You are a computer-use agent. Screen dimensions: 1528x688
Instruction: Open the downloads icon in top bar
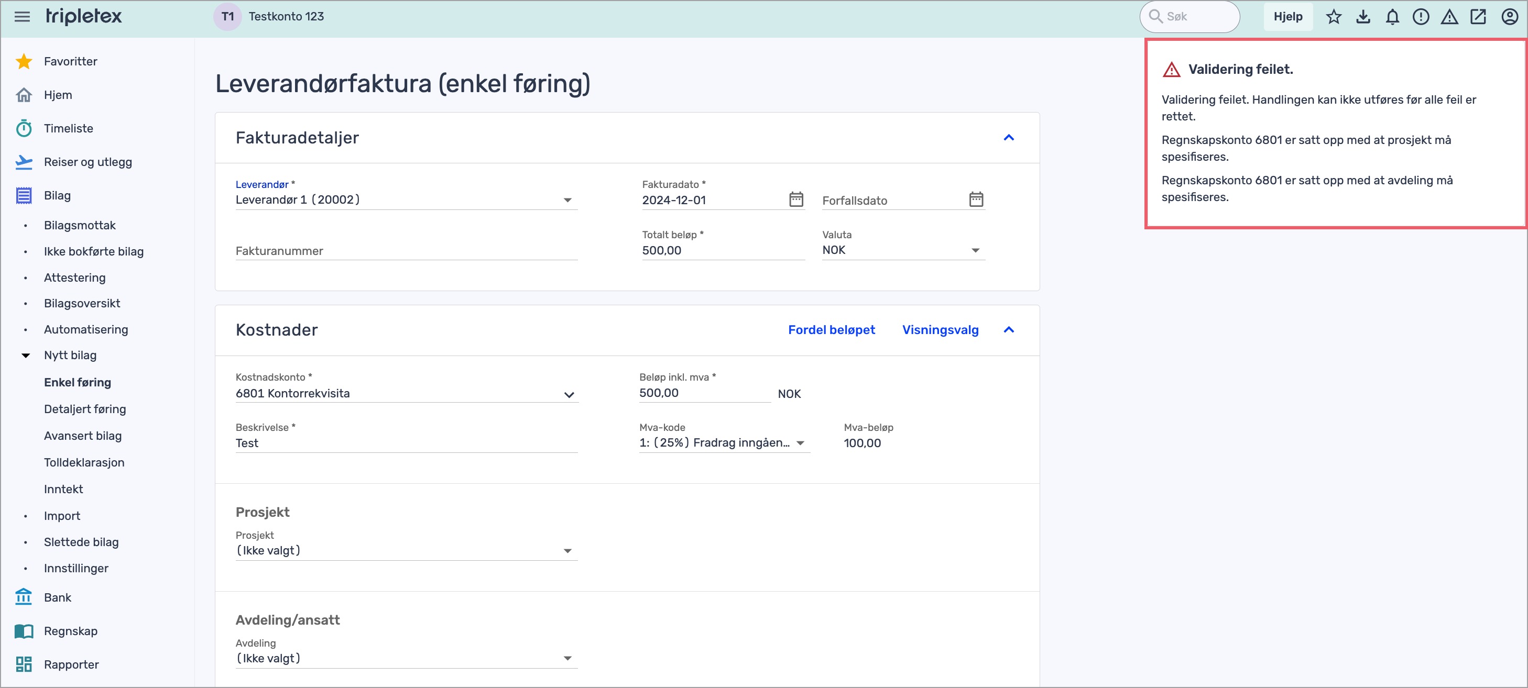click(x=1363, y=17)
